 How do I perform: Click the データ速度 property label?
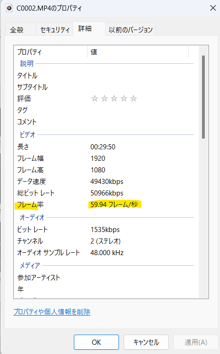click(31, 182)
